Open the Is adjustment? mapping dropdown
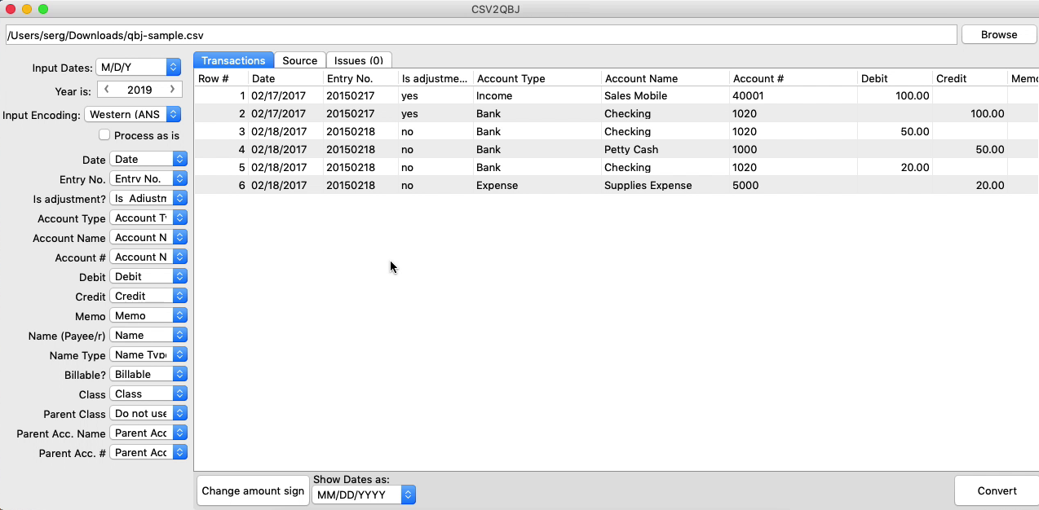The width and height of the screenshot is (1039, 510). (148, 198)
